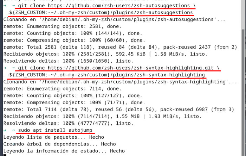The image size is (246, 156).
Task: Click the 'Compressing objects: 100% (71/71)' line
Action: 74,102
